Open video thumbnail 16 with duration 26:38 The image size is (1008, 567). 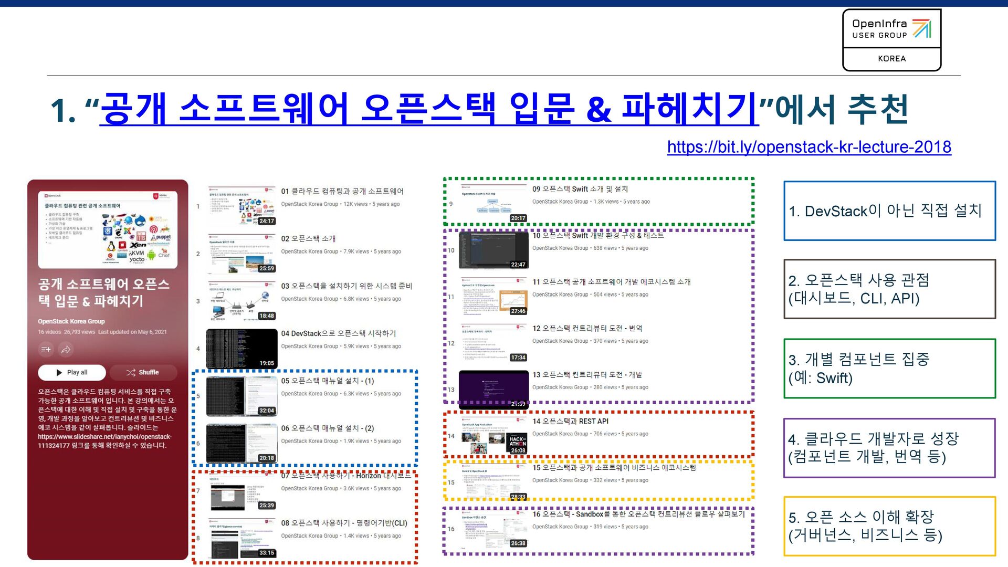493,529
